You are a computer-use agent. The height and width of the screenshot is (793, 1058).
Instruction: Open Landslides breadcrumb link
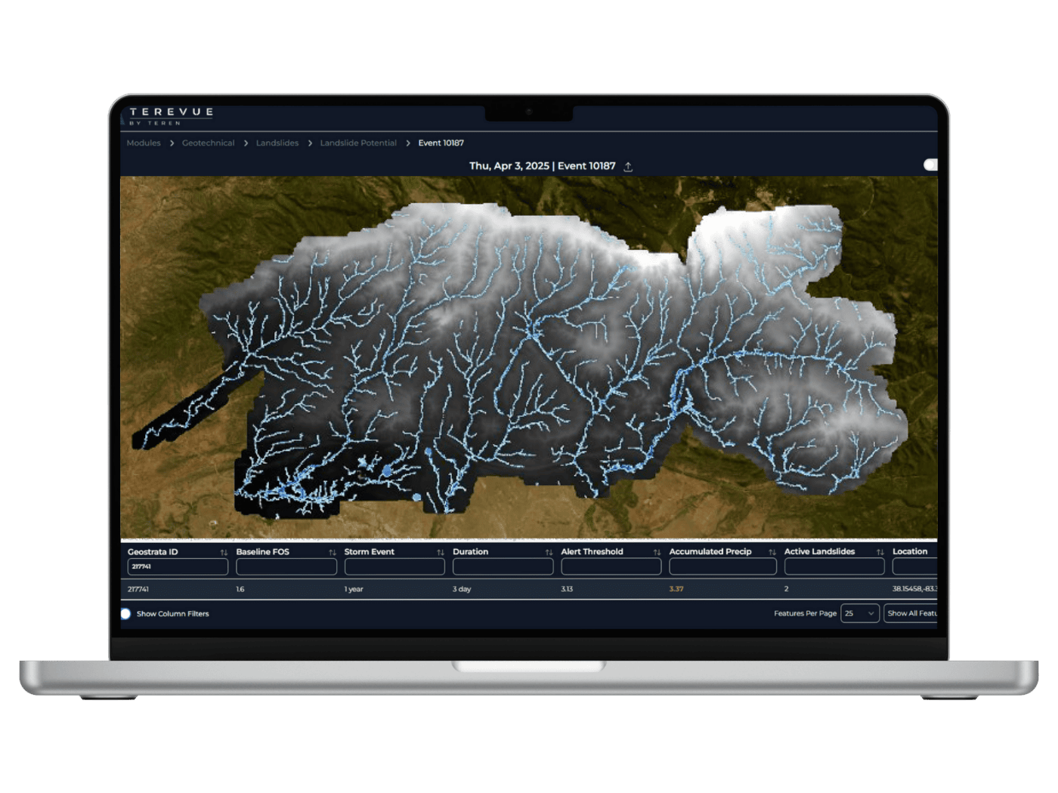pos(277,143)
